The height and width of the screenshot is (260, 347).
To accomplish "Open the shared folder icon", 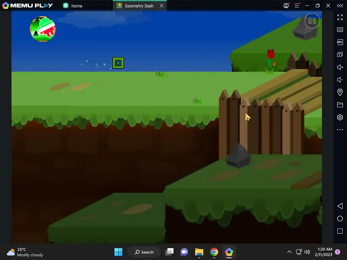I will [x=340, y=105].
